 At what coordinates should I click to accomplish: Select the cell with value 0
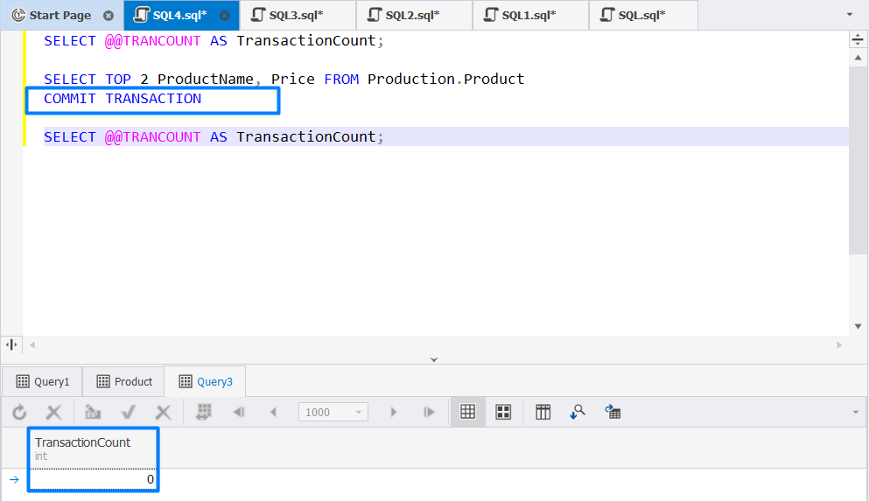(93, 479)
